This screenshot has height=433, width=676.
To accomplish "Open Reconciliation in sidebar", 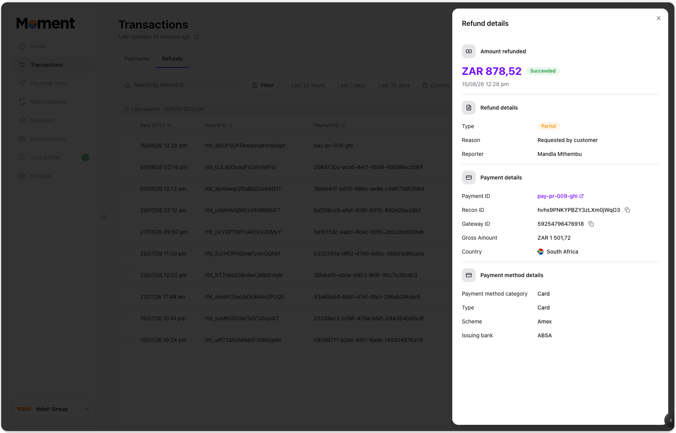I will click(53, 139).
